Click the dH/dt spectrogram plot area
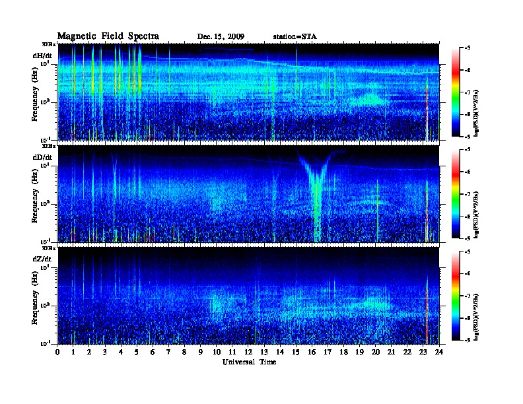This screenshot has width=523, height=404. click(x=249, y=92)
